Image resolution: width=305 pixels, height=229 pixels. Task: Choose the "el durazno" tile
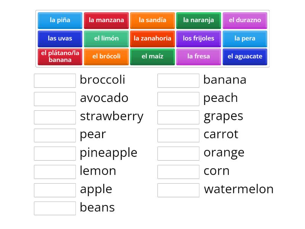(245, 21)
